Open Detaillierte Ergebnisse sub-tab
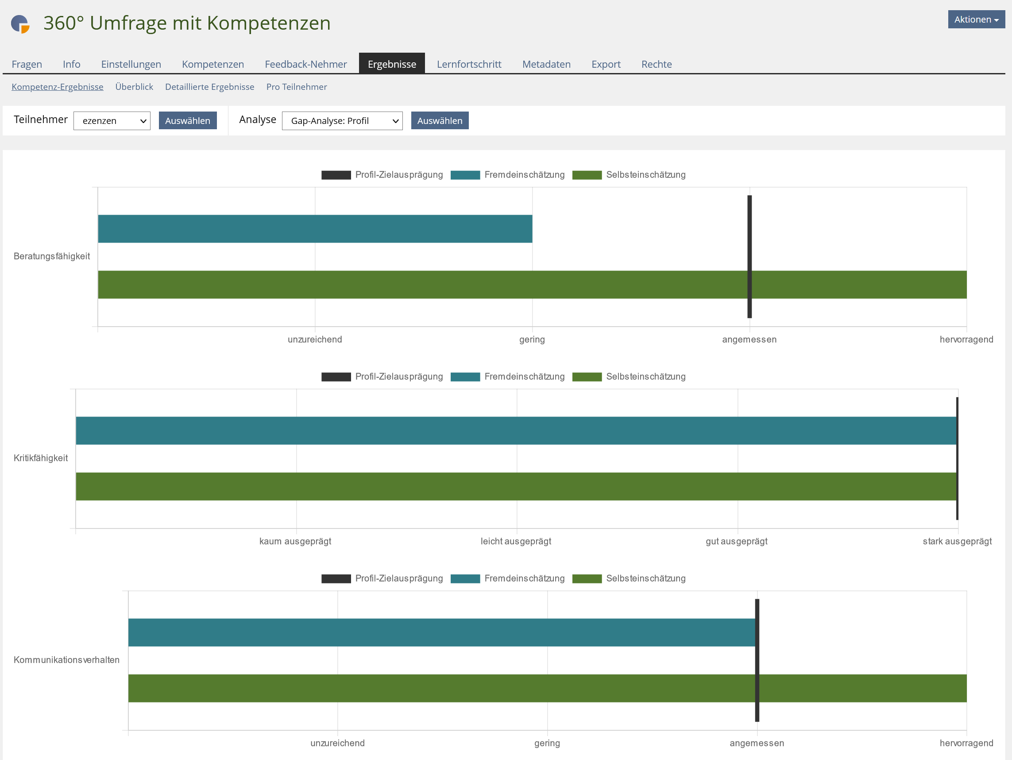The image size is (1012, 760). (x=209, y=87)
